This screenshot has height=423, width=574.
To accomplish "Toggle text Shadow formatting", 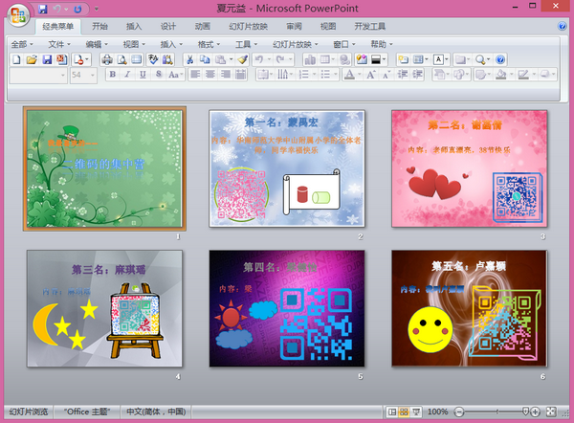I will (x=158, y=75).
